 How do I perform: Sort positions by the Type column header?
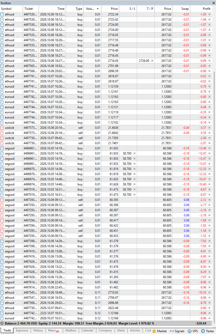(74, 9)
